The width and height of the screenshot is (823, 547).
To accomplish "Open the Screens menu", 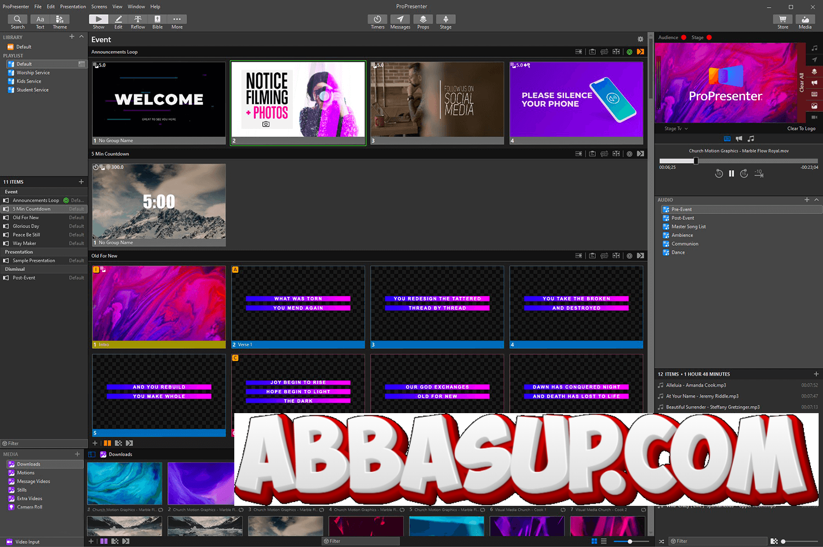I will click(99, 7).
